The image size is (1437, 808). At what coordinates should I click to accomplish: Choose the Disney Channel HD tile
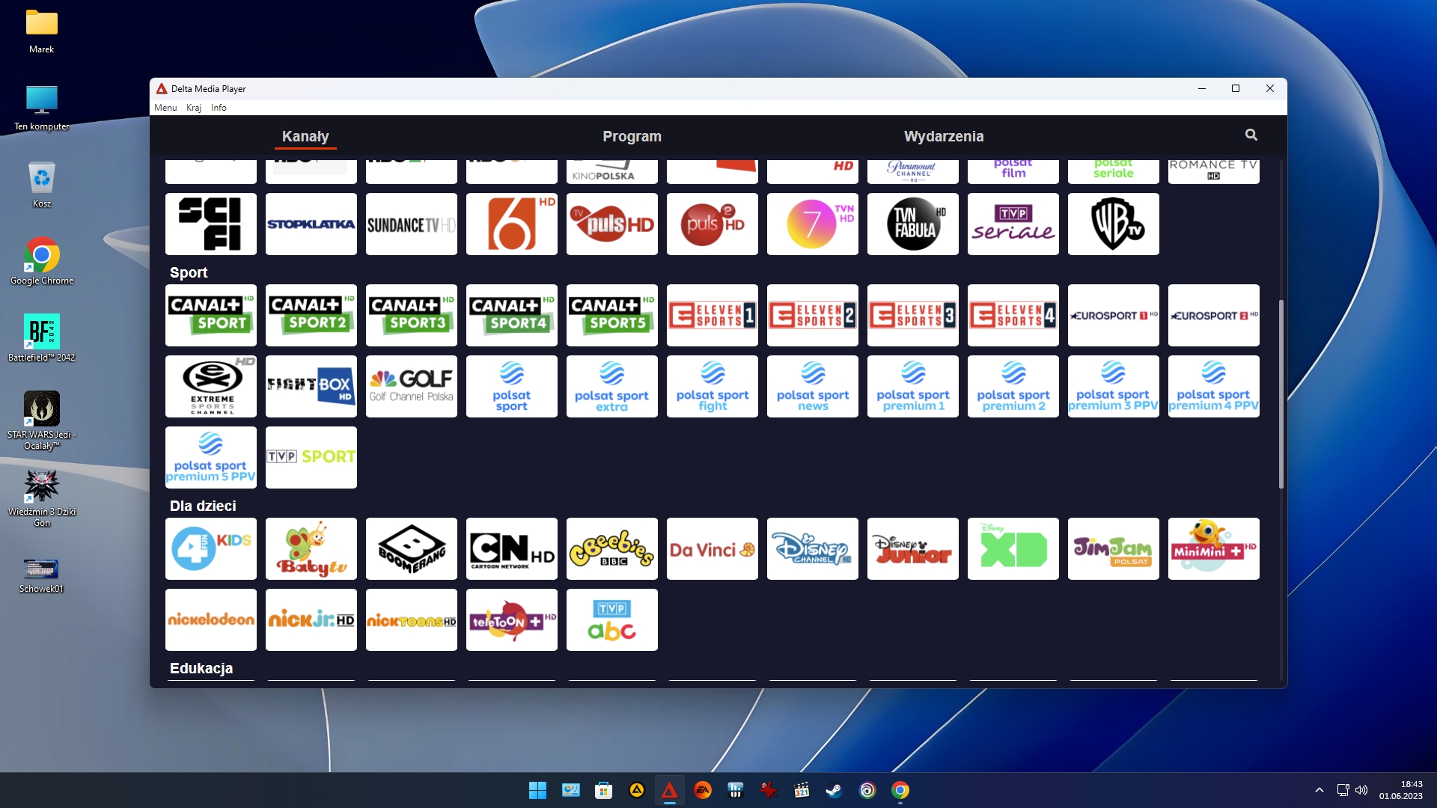(x=813, y=549)
